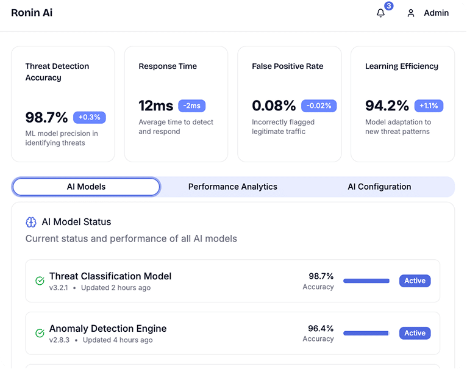The width and height of the screenshot is (467, 369).
Task: Select the AI Models tab
Action: (86, 187)
